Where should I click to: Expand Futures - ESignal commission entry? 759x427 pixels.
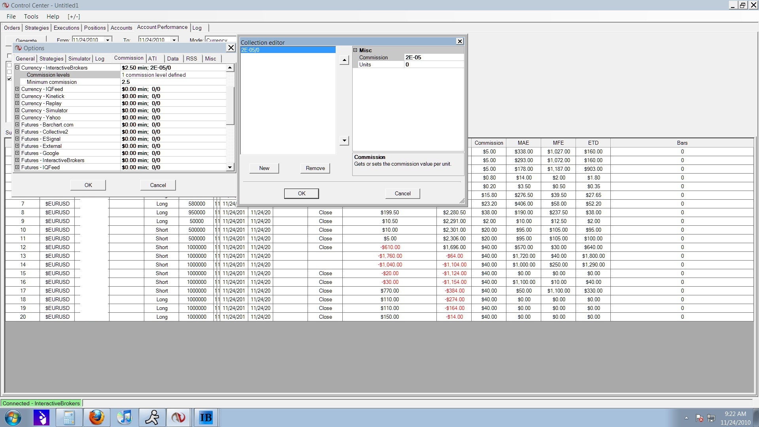pos(17,139)
